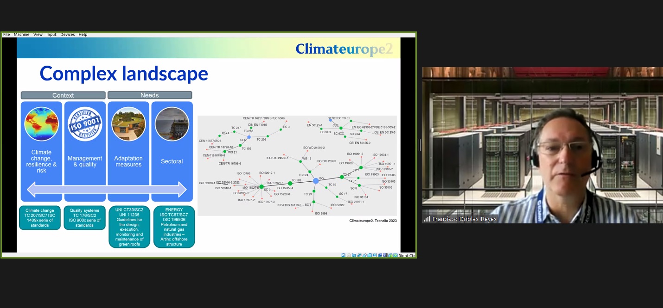Image resolution: width=663 pixels, height=308 pixels.
Task: Open the Help menu
Action: click(x=83, y=35)
